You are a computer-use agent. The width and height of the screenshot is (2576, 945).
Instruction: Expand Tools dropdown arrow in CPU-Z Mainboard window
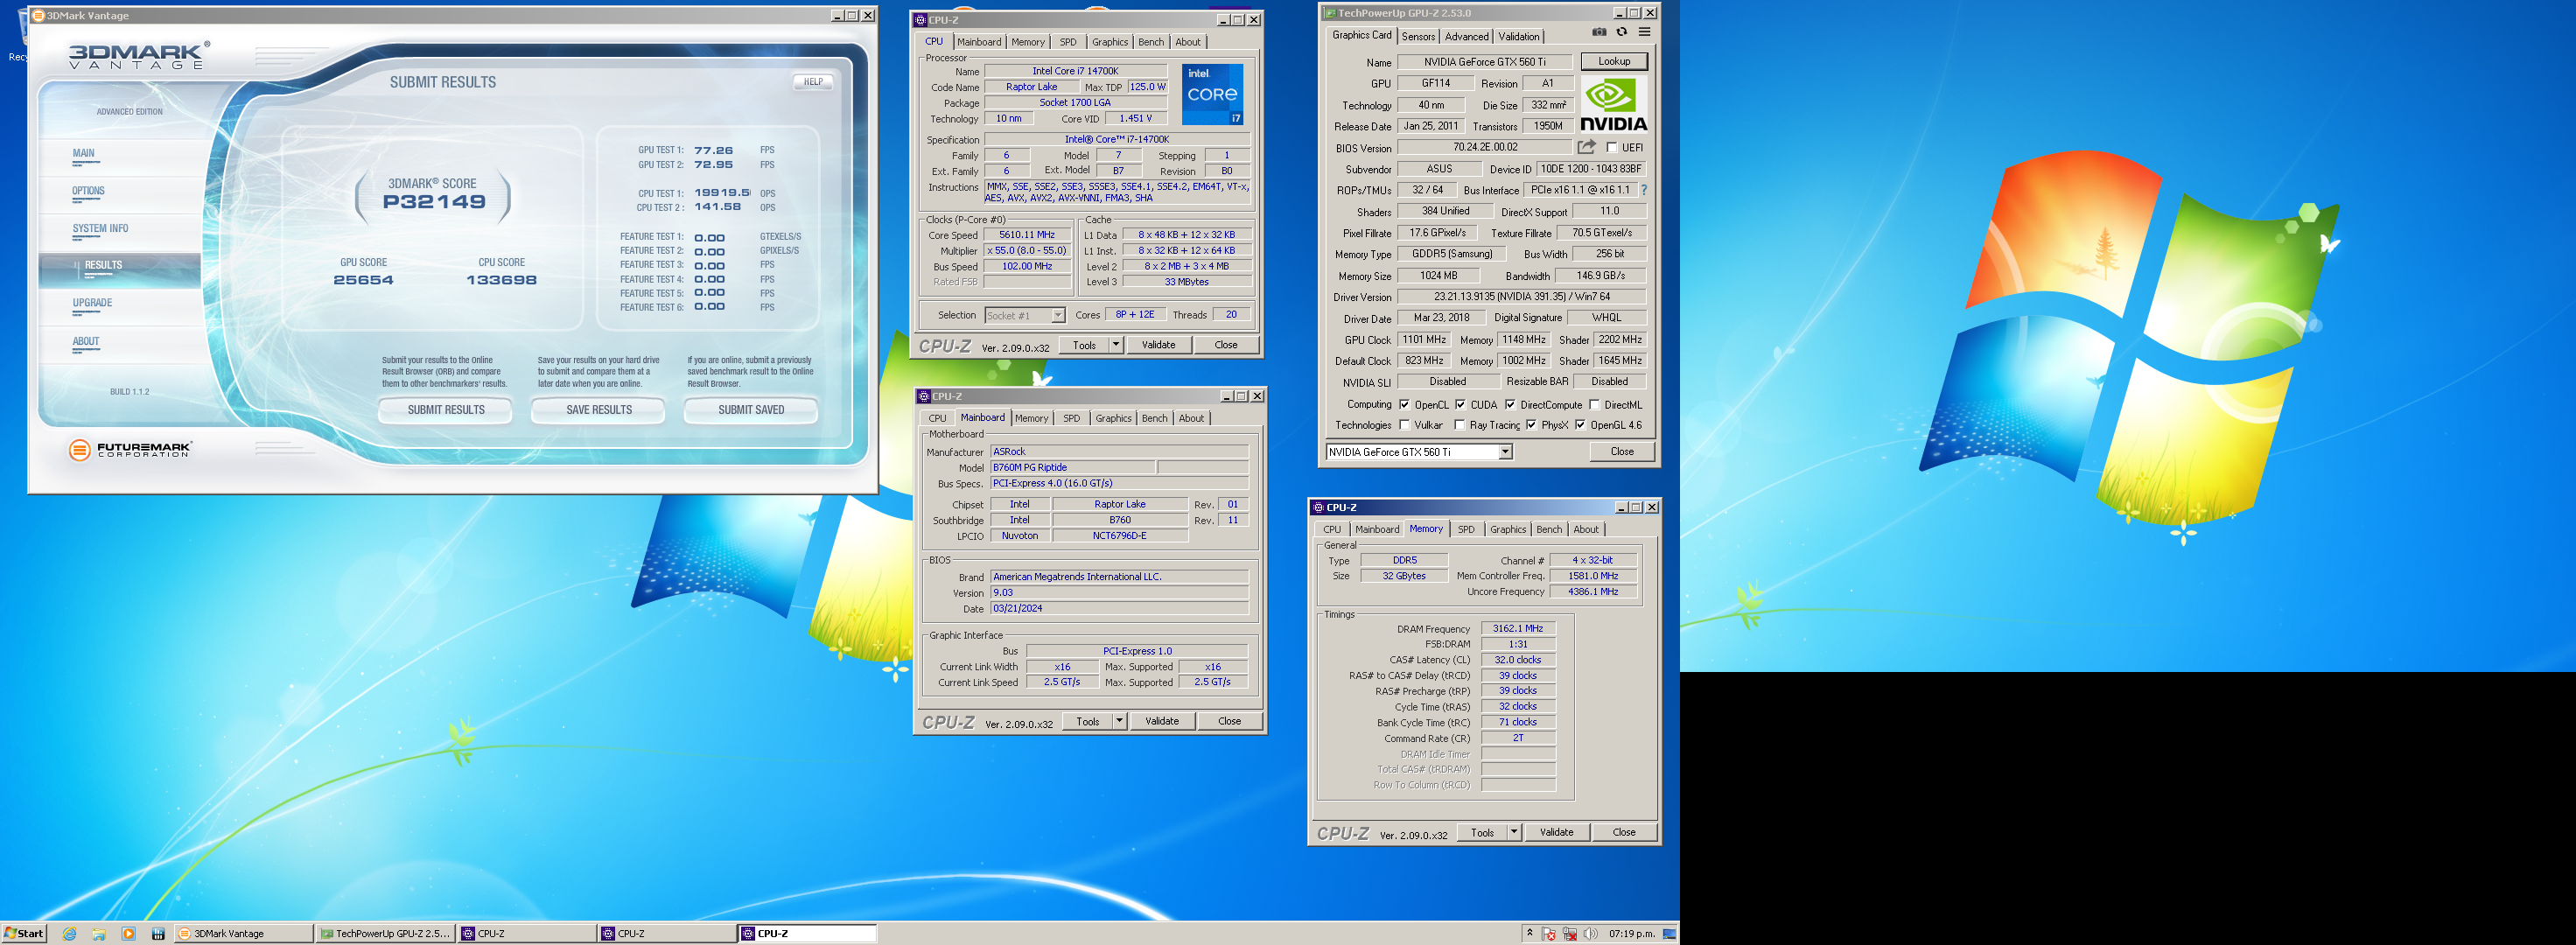click(1120, 721)
